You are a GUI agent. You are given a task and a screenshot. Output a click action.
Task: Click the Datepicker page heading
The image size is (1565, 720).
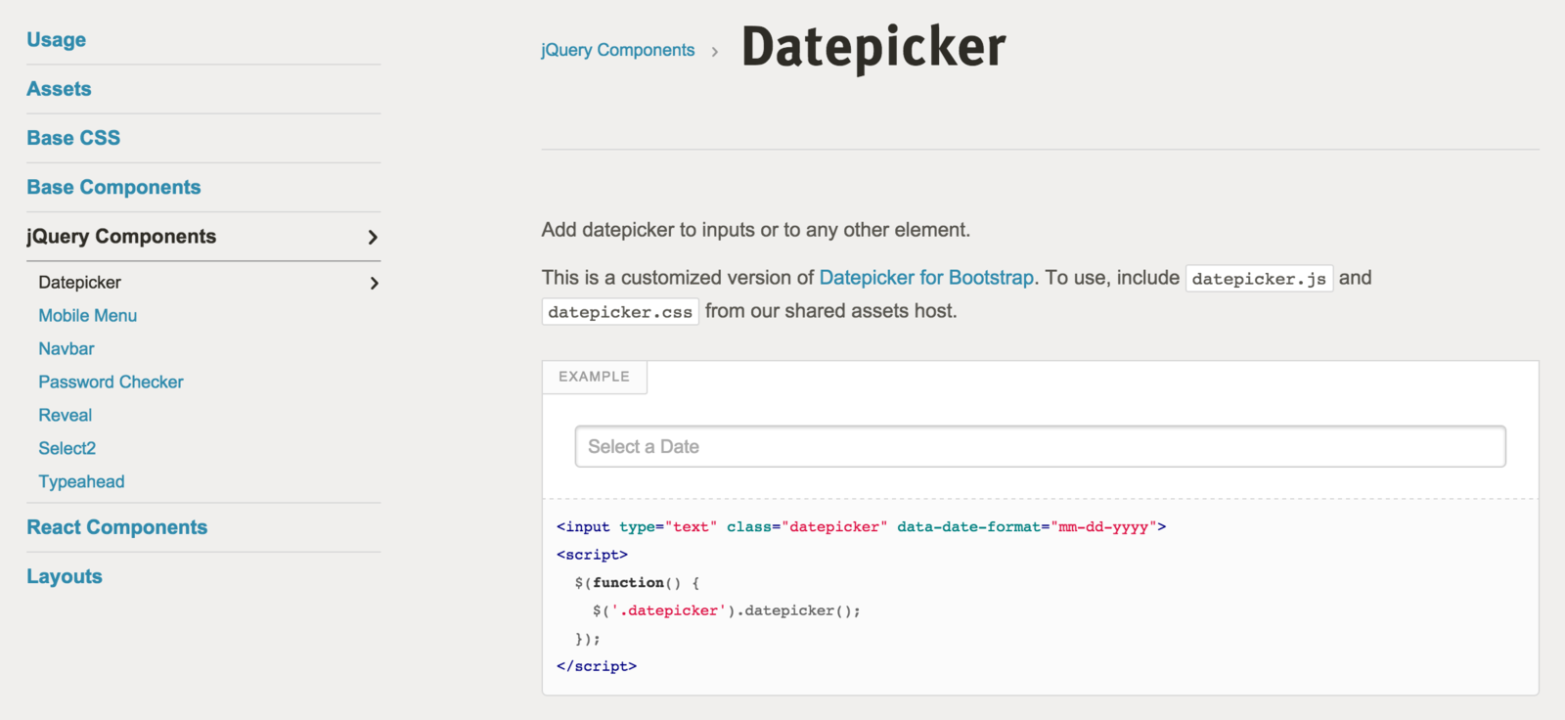click(x=873, y=47)
